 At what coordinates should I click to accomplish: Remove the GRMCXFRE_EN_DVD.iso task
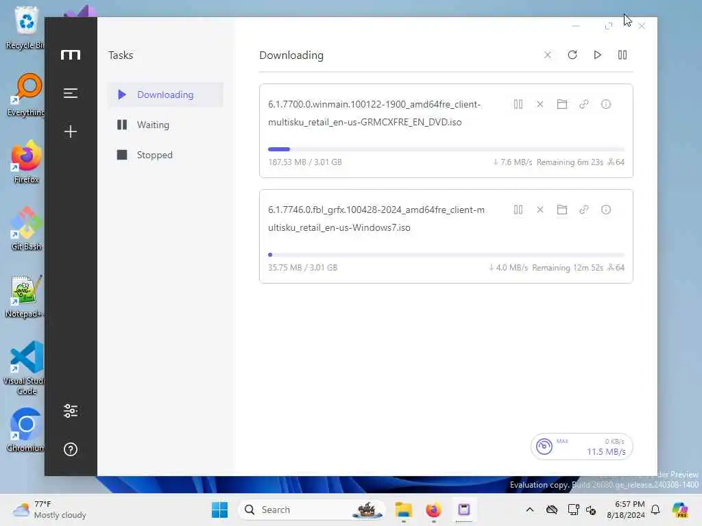540,104
